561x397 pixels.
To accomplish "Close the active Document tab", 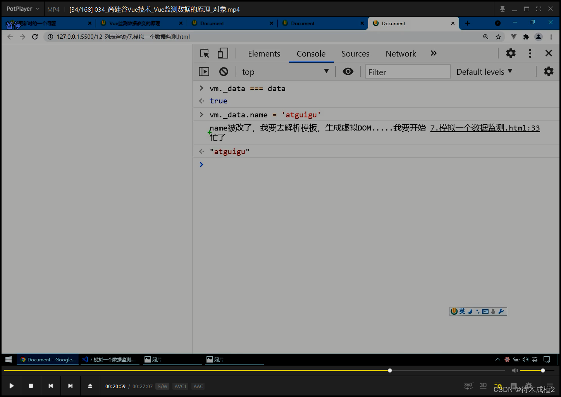I will pos(453,23).
